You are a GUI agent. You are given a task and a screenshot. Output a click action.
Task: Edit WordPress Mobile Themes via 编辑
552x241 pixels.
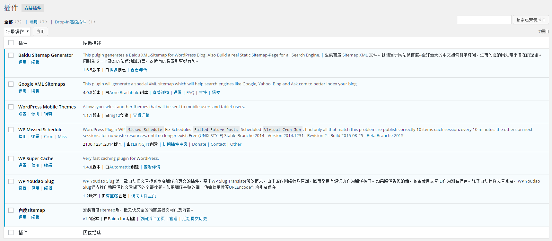(48, 114)
